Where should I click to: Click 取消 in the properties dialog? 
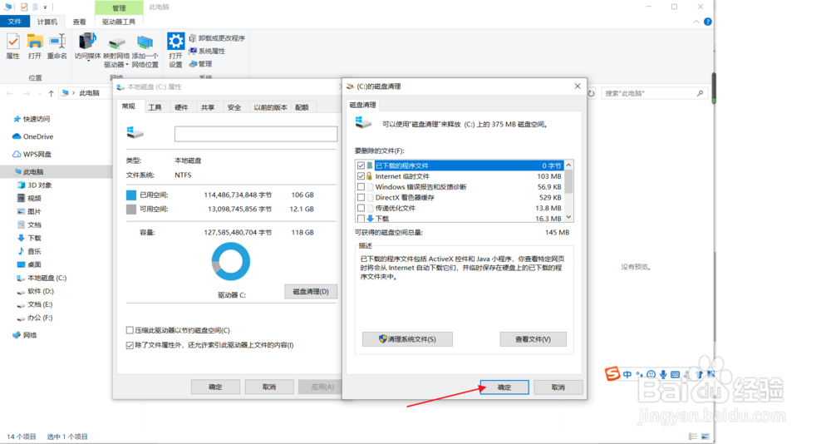269,387
